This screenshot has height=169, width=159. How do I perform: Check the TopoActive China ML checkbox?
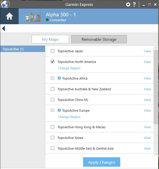pos(52,99)
